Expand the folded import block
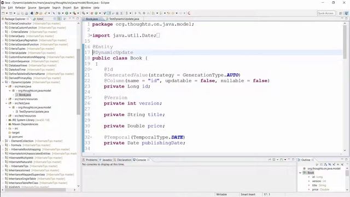The image size is (350, 197). (91, 36)
